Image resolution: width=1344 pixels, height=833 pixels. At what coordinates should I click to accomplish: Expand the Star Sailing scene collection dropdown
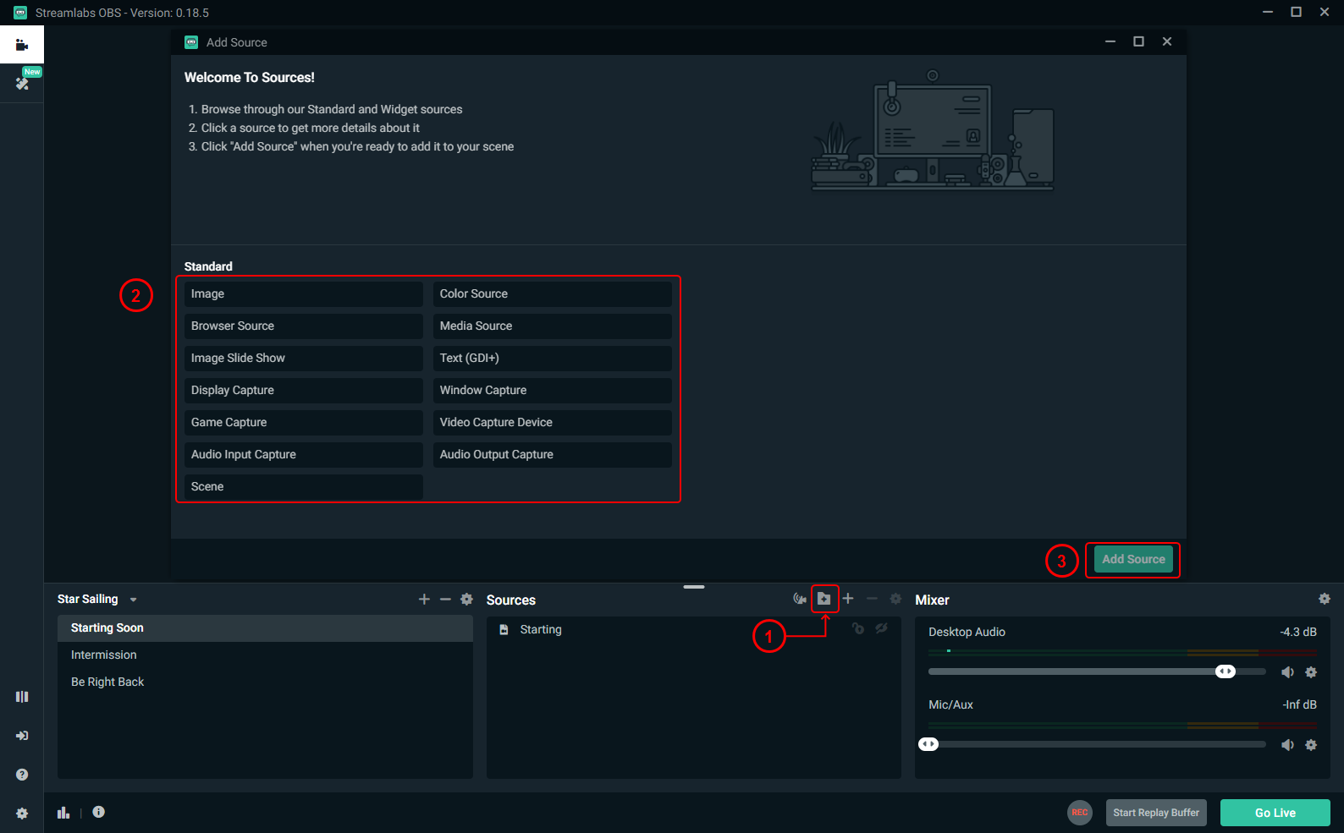[x=133, y=600]
